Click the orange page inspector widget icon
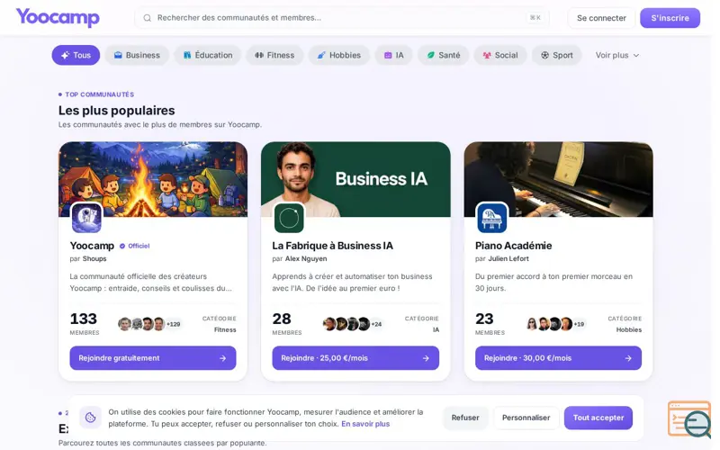 coord(688,418)
